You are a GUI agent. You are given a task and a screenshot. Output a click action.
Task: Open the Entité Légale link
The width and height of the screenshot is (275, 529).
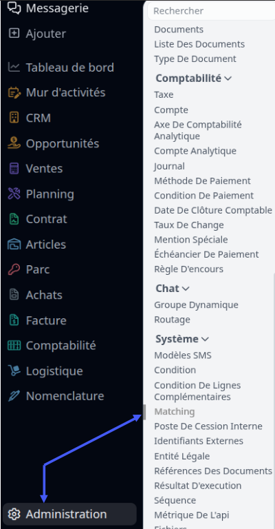tap(181, 456)
